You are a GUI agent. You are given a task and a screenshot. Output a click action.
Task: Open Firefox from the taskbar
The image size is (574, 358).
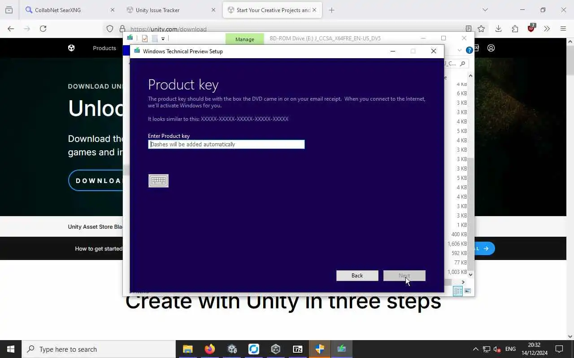click(209, 349)
